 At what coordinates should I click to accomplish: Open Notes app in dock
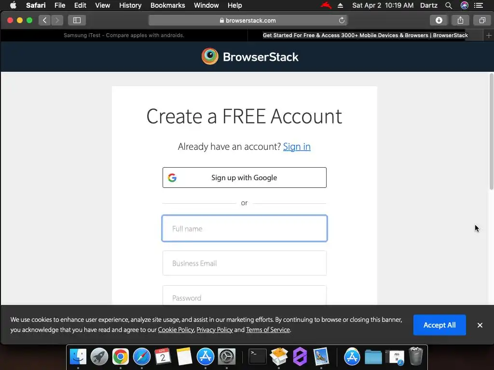pyautogui.click(x=184, y=357)
